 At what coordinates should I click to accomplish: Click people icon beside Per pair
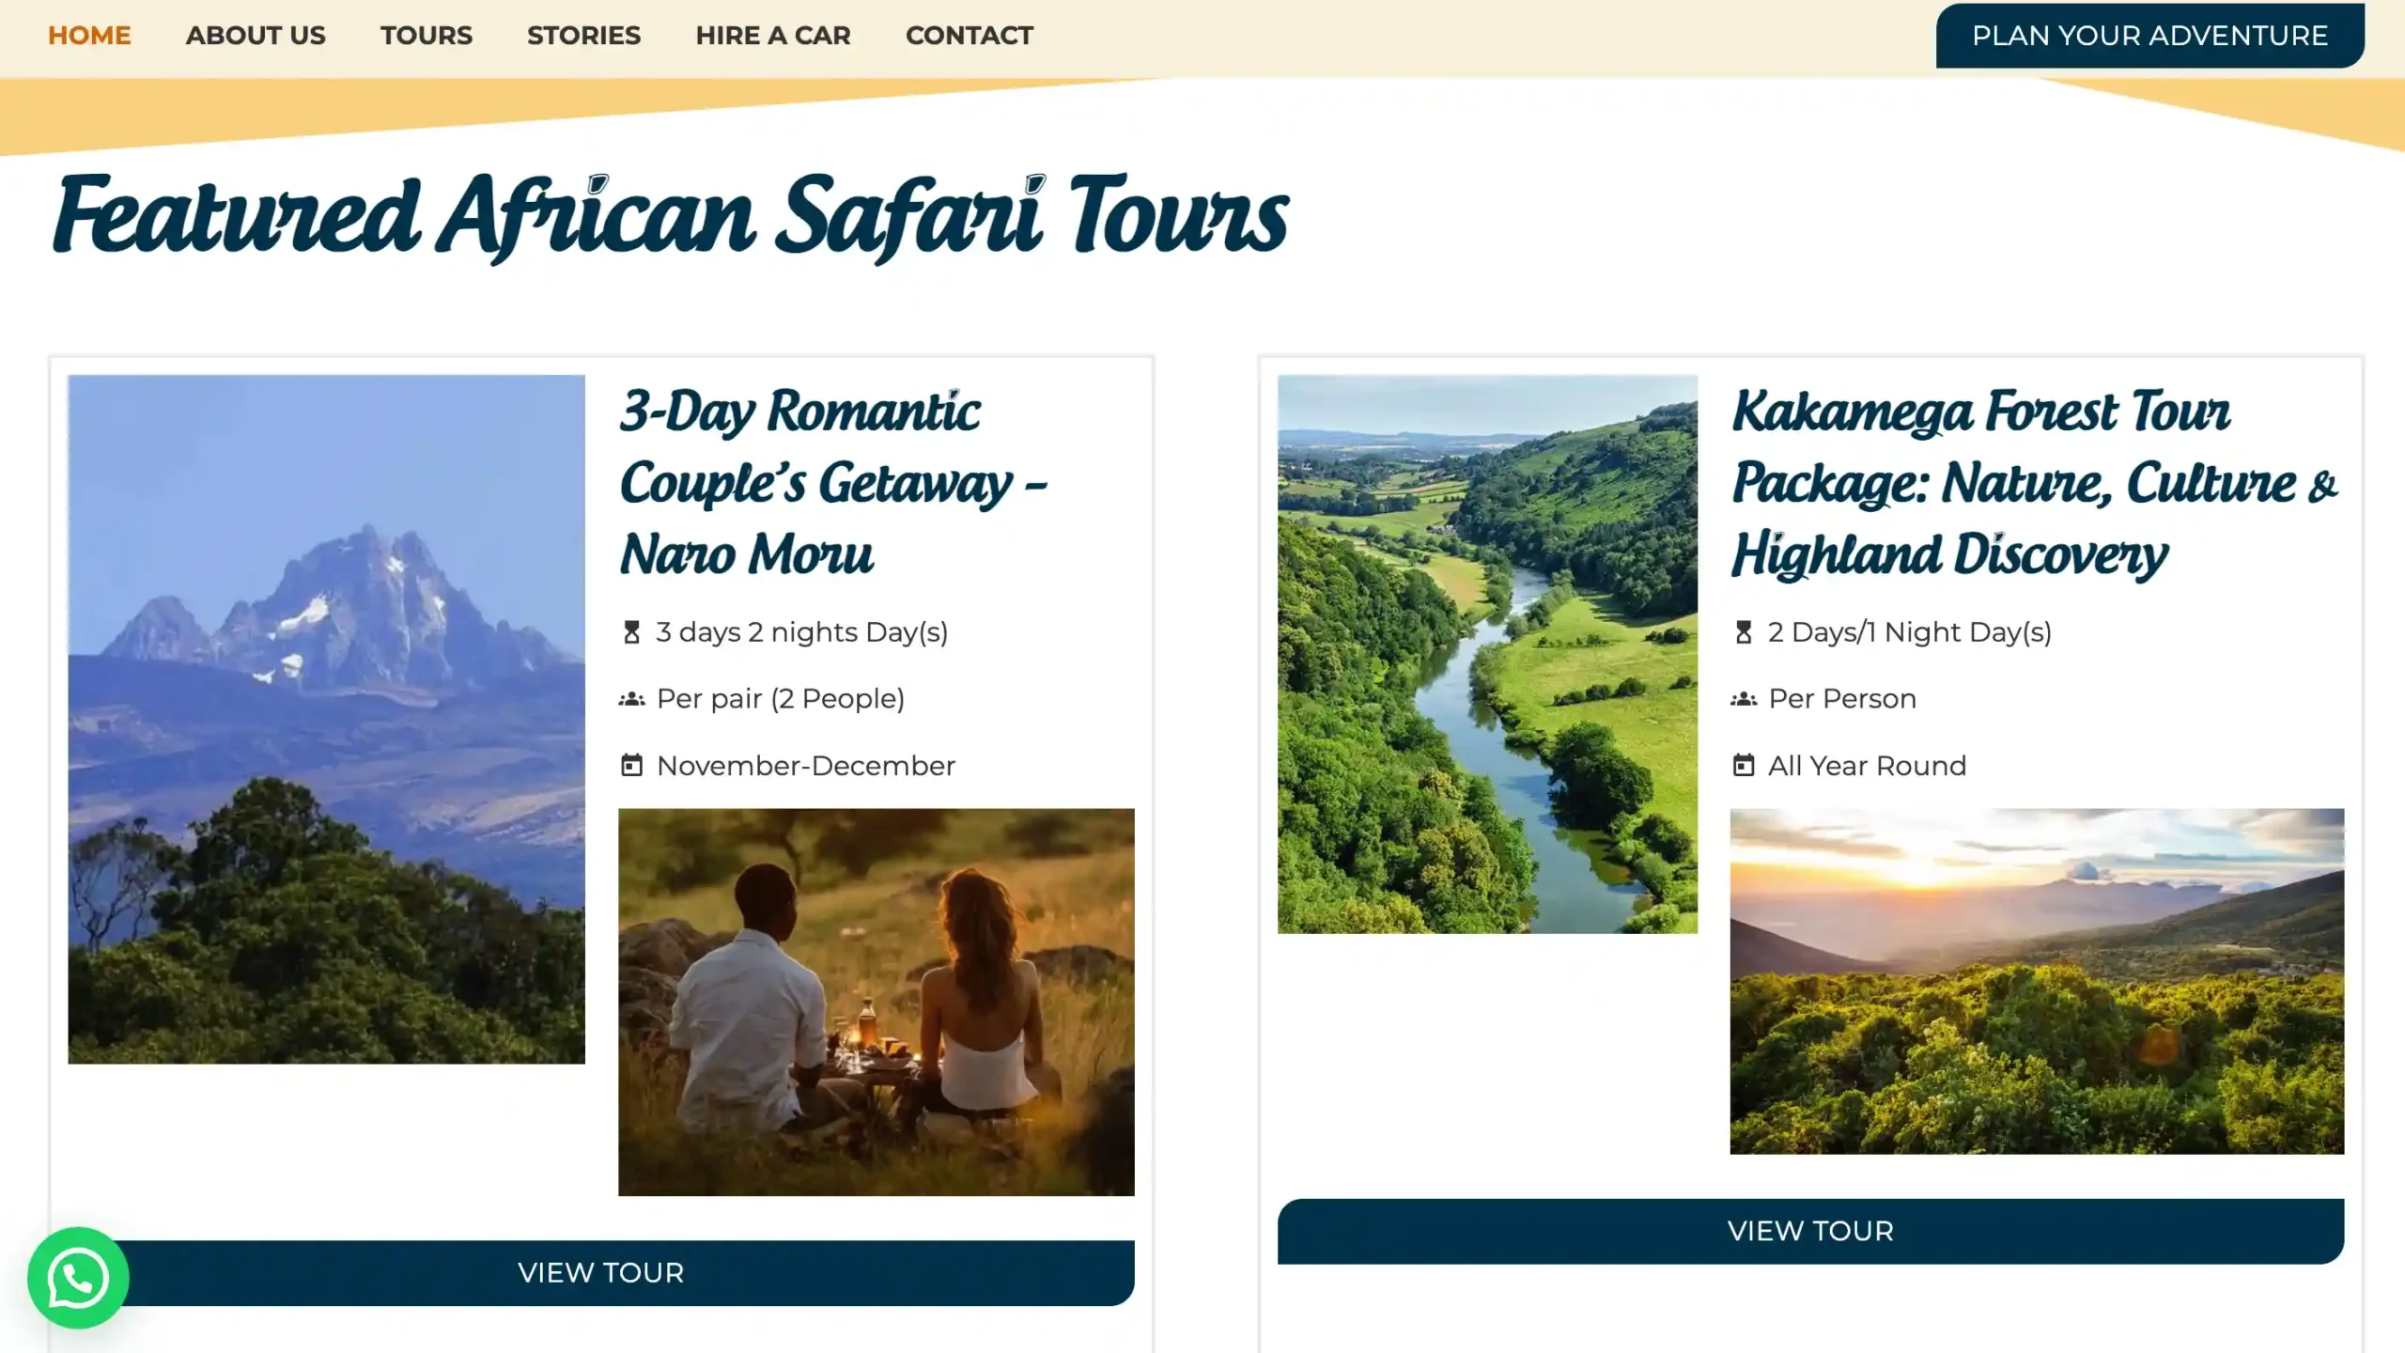click(x=631, y=699)
